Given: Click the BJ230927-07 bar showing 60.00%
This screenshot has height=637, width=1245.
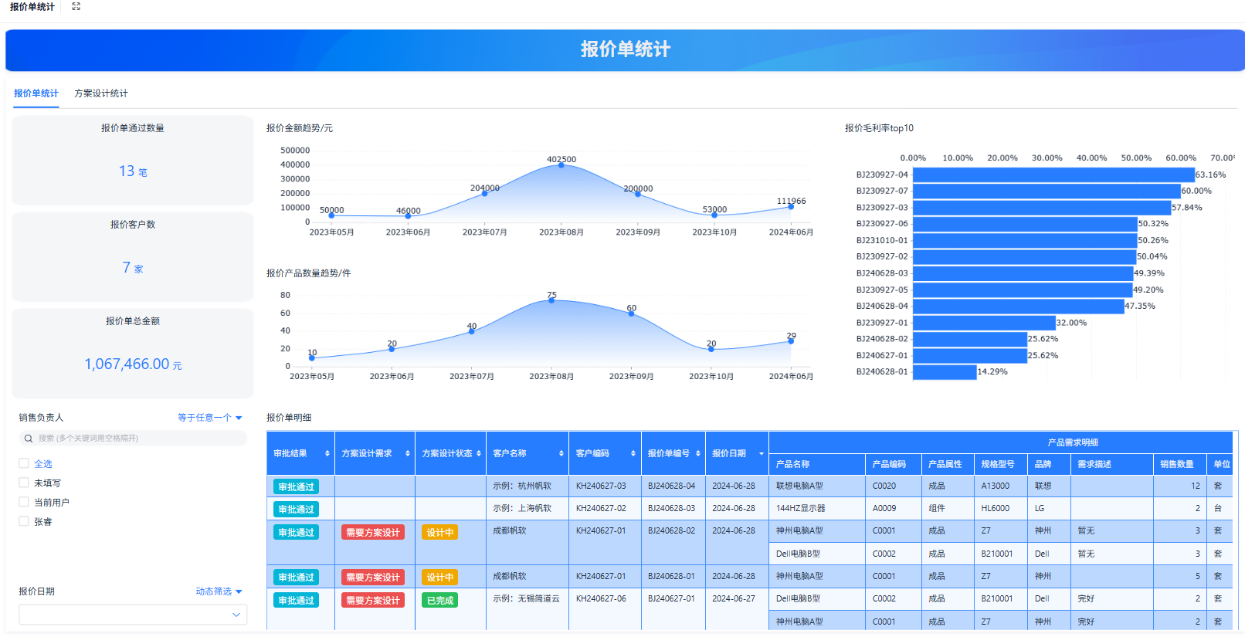Looking at the screenshot, I should pos(1047,191).
